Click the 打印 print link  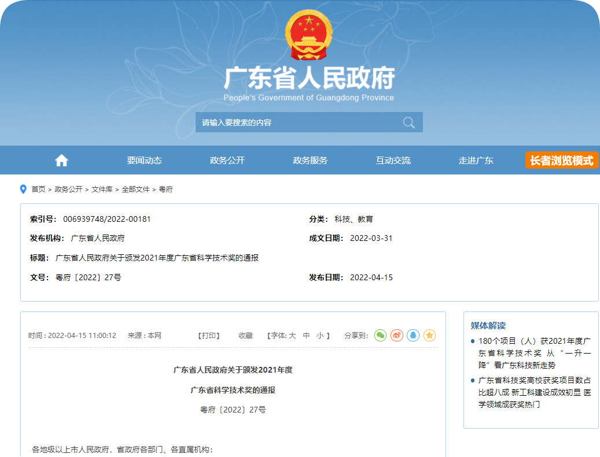pos(209,336)
